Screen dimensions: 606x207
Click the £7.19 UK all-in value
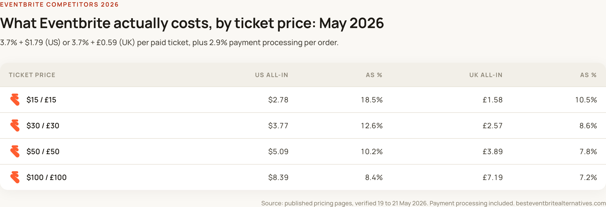(493, 177)
